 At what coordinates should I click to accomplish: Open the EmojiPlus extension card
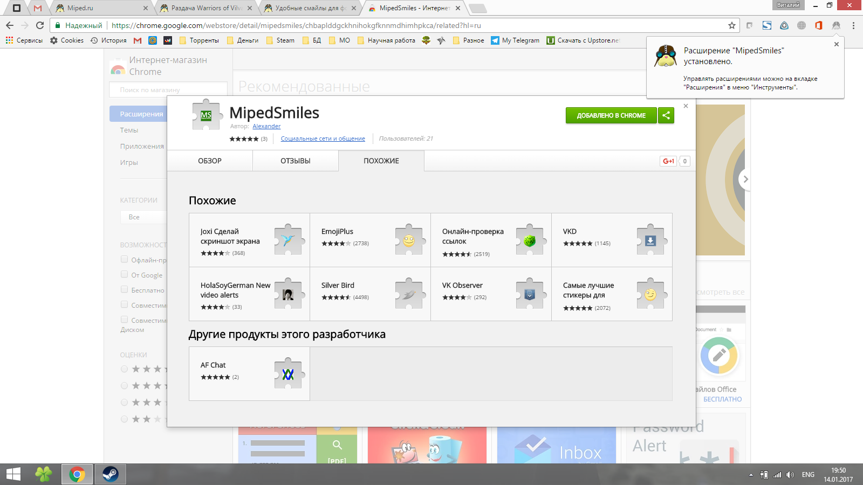[370, 240]
